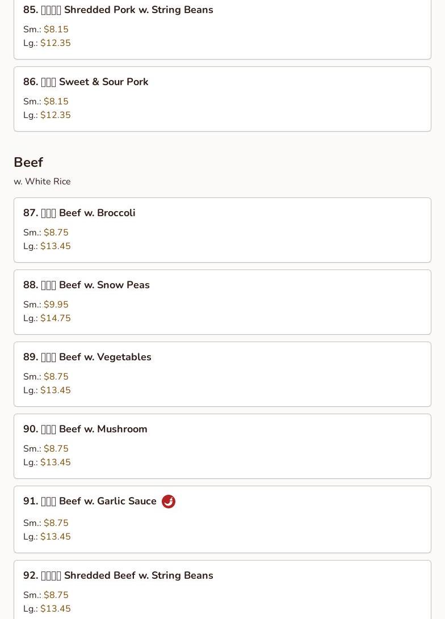Open item 85 Shredded Pork w. String Beans
The image size is (445, 619).
[x=118, y=10]
